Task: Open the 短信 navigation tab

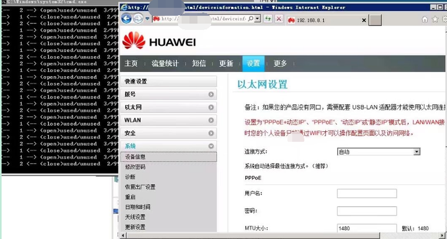Action: pos(199,63)
